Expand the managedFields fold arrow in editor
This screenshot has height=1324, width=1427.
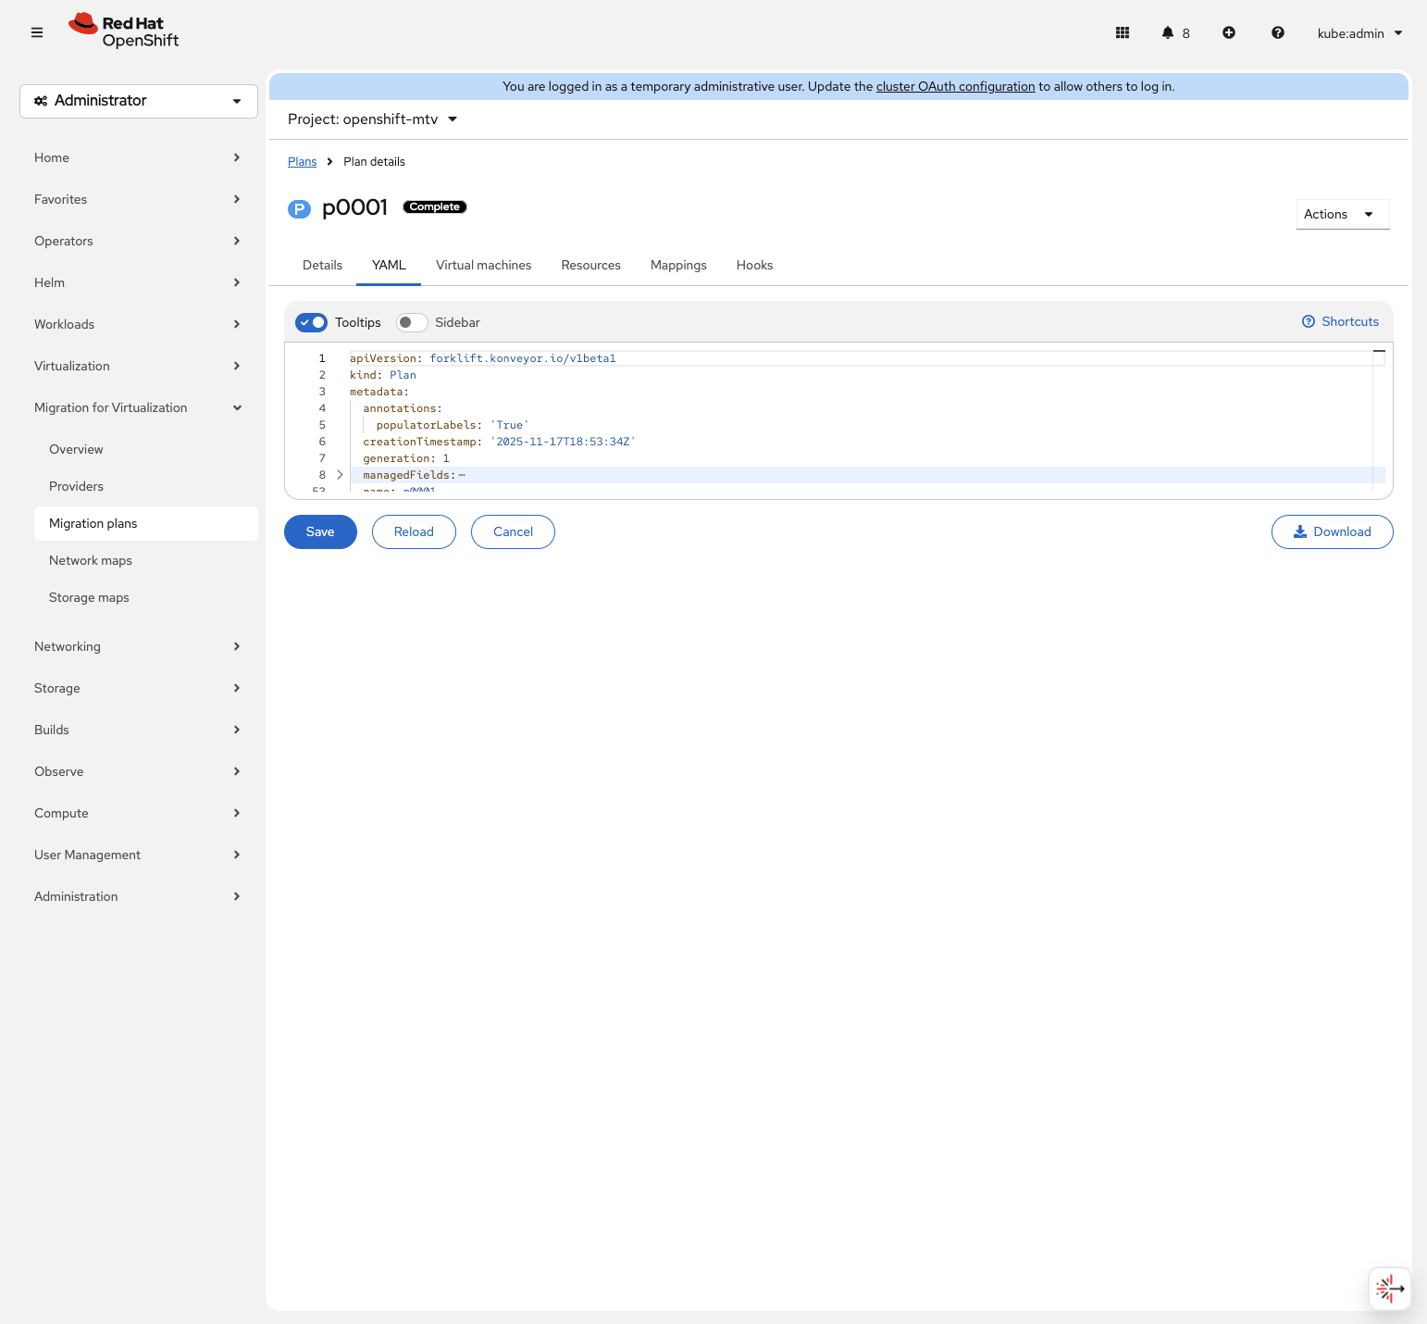(x=340, y=475)
